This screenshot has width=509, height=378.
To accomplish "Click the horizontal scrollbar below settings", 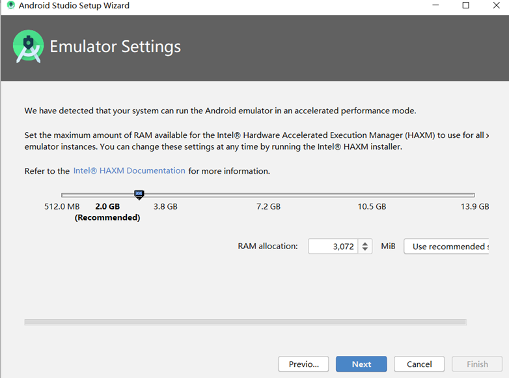I will tap(245, 322).
